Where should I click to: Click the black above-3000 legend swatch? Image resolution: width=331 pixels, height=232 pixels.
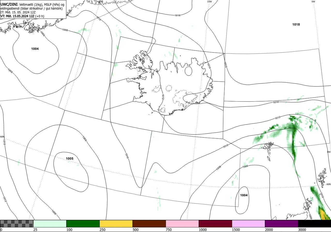(x=314, y=223)
